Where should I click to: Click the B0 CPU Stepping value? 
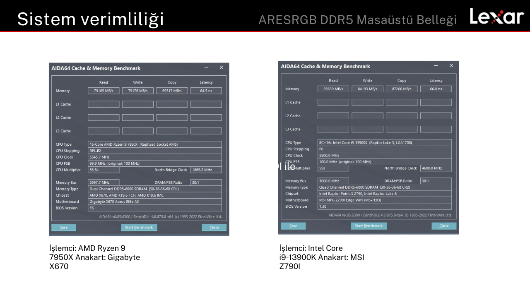[x=385, y=149]
